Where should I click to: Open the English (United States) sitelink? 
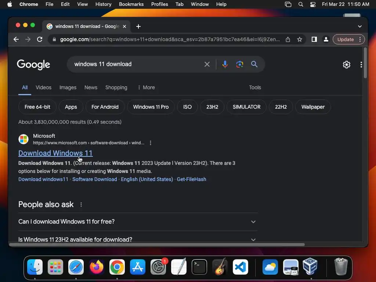pyautogui.click(x=147, y=179)
